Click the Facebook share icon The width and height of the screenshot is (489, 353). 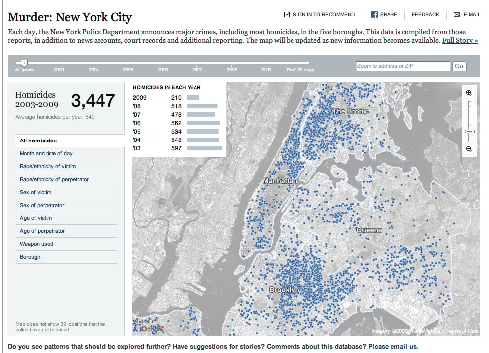pos(374,14)
